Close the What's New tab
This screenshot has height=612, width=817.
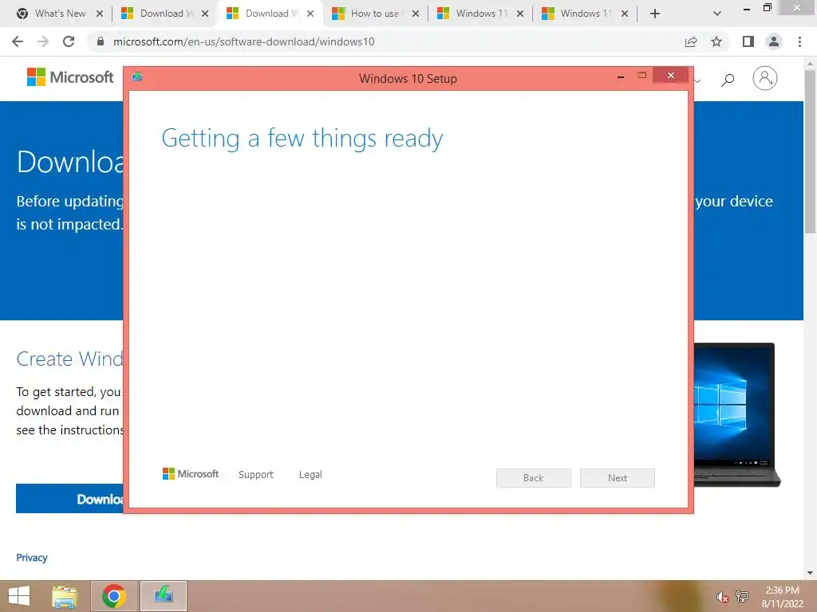tap(100, 14)
